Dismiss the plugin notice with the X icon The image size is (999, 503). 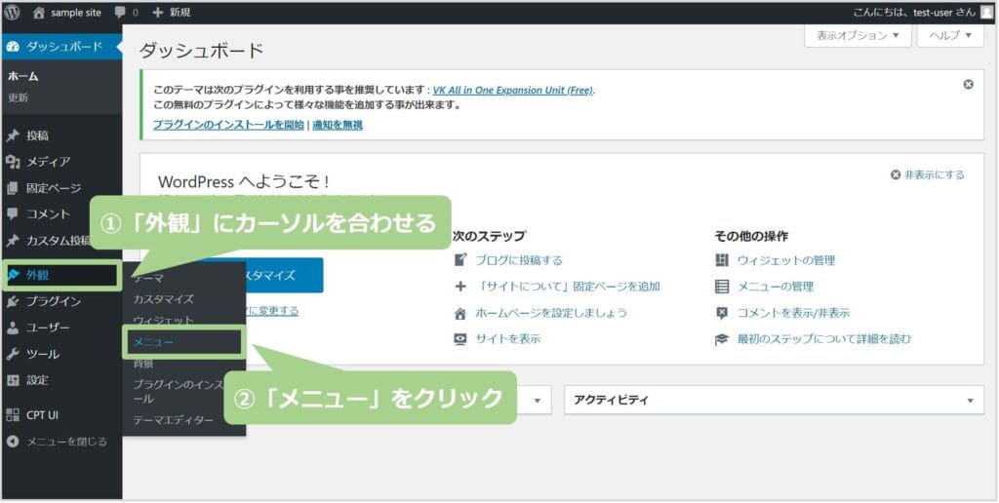click(969, 84)
